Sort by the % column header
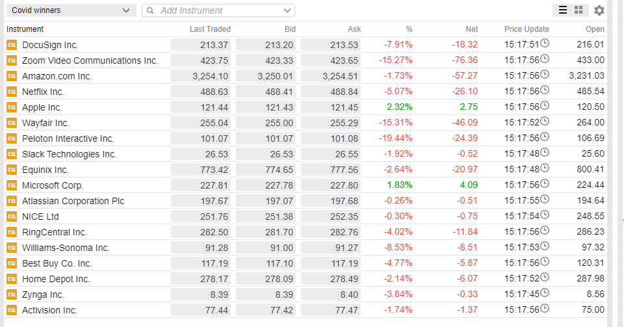This screenshot has width=624, height=327. (409, 29)
